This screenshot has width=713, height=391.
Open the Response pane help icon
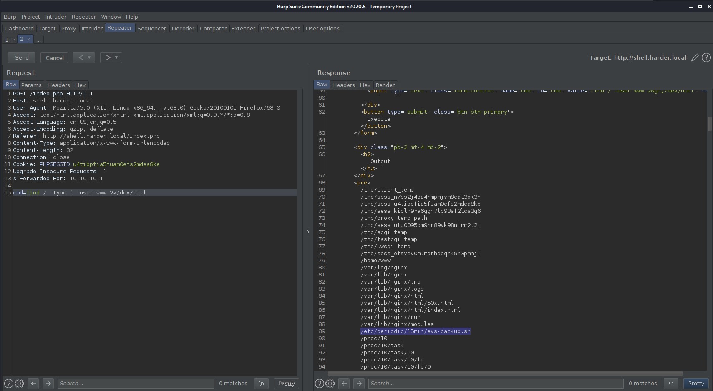(x=319, y=384)
